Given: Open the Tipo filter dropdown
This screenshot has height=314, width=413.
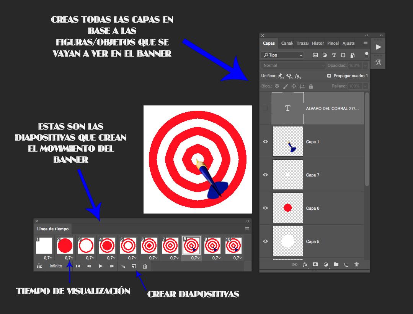Looking at the screenshot, I should [282, 55].
